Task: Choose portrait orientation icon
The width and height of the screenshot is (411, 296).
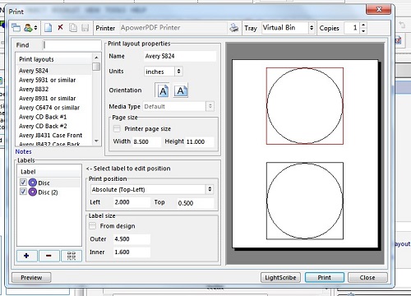Action: 163,90
